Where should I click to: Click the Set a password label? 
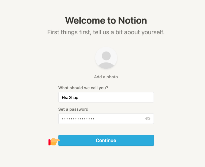(x=73, y=109)
